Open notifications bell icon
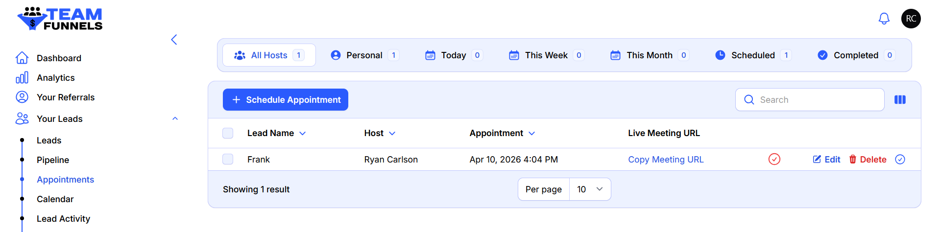 884,19
